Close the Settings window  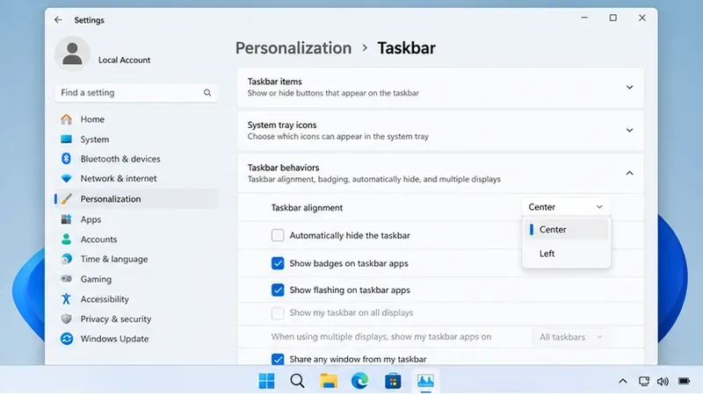(x=642, y=18)
